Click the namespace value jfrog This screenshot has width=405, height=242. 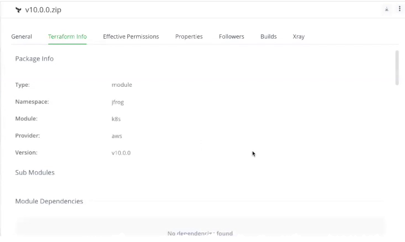[117, 102]
